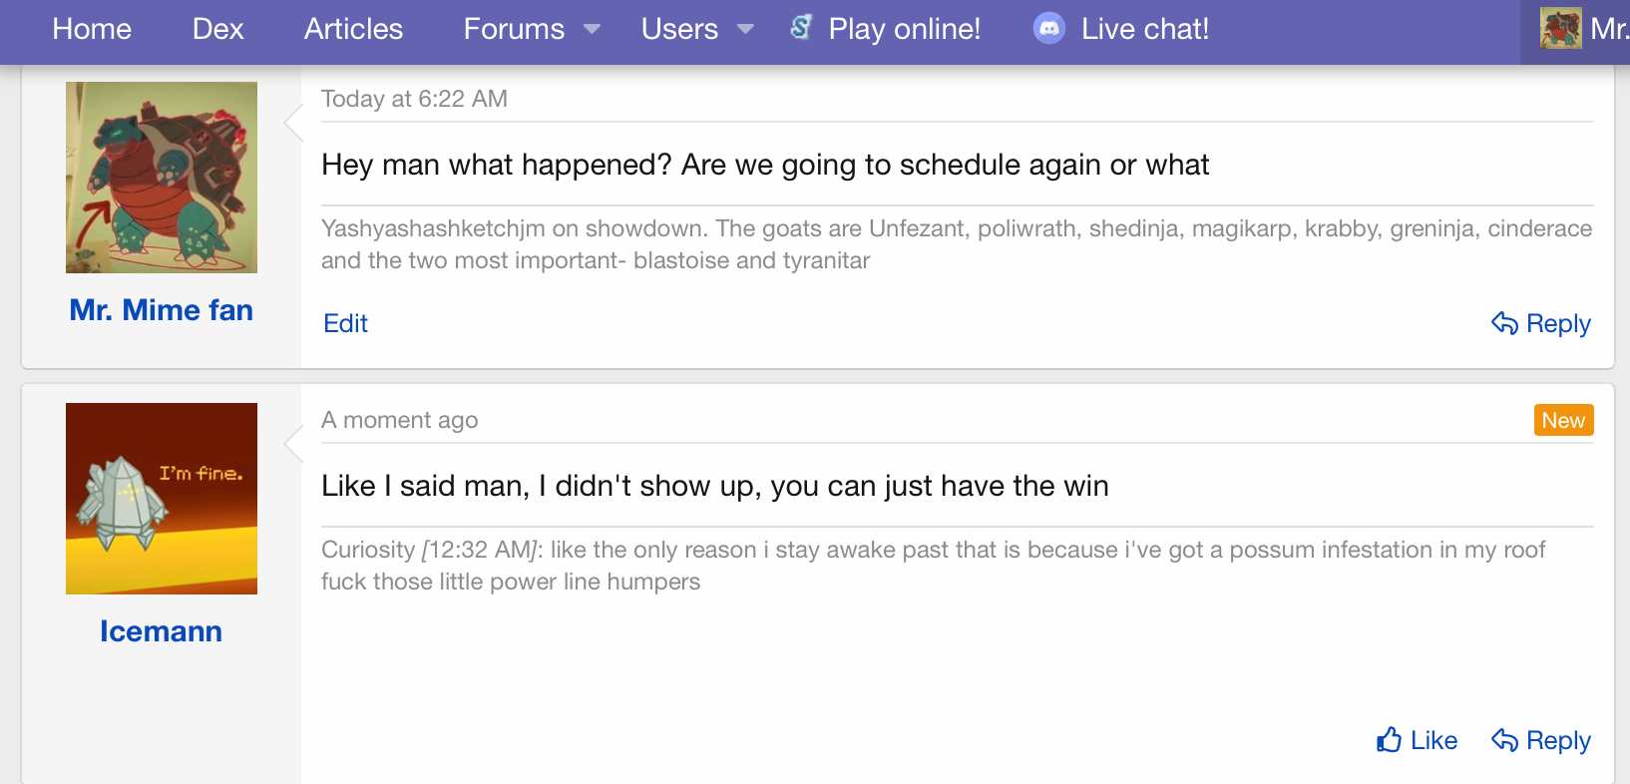This screenshot has height=784, width=1630.
Task: Open the Articles menu item
Action: click(353, 29)
